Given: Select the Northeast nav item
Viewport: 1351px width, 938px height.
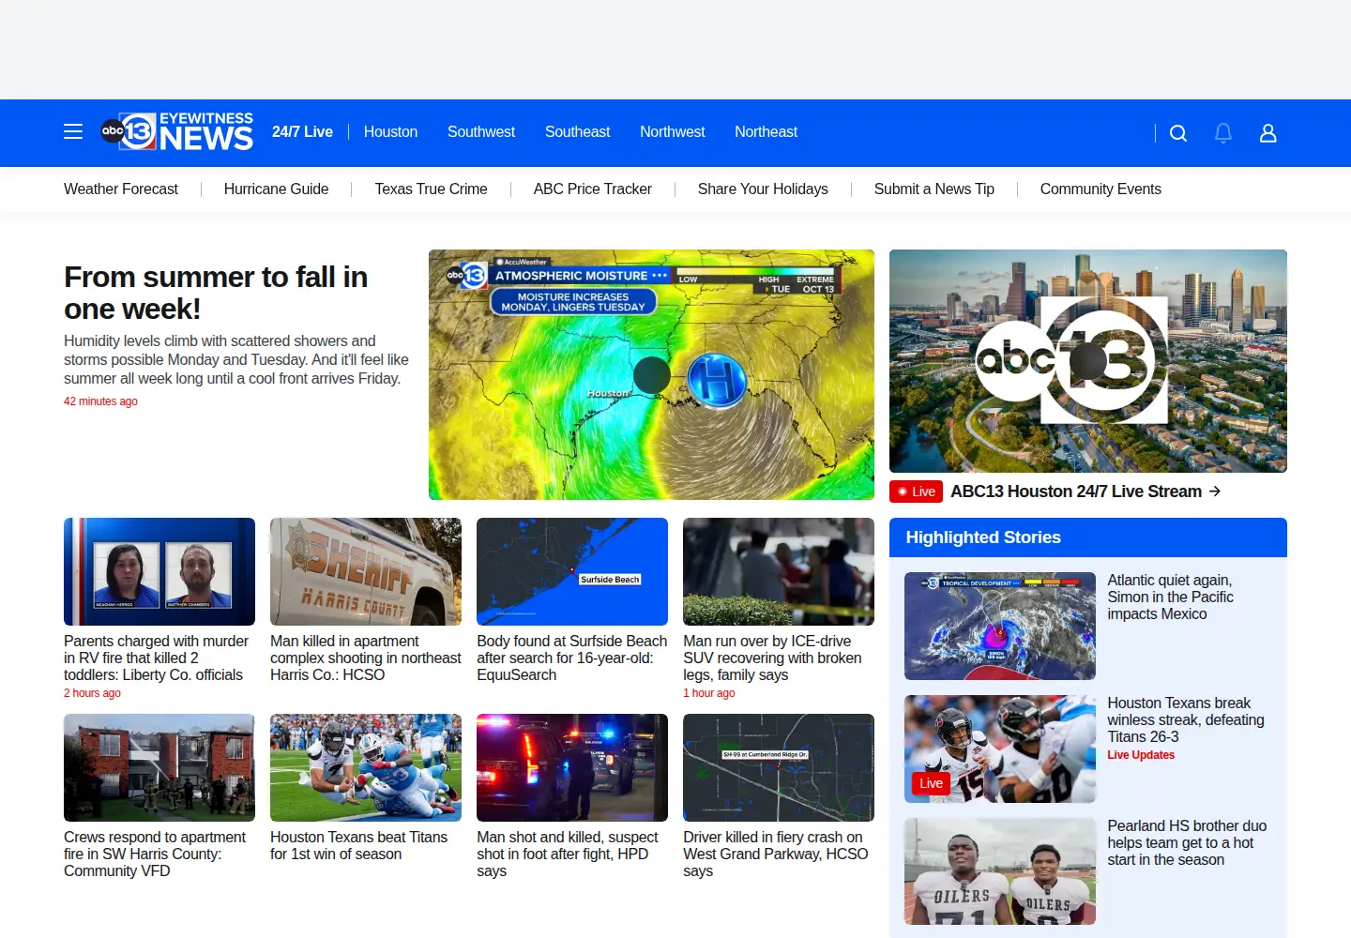Looking at the screenshot, I should click(x=766, y=132).
